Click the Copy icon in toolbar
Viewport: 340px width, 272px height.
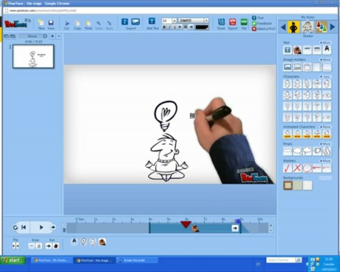tap(77, 23)
